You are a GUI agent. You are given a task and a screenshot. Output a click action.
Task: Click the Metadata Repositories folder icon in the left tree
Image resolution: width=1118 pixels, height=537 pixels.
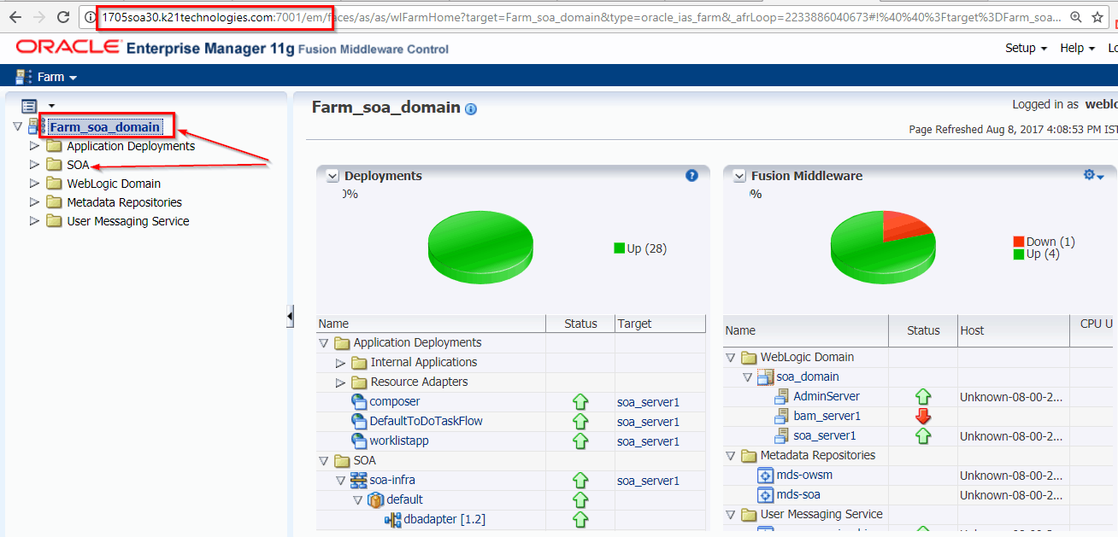point(54,202)
